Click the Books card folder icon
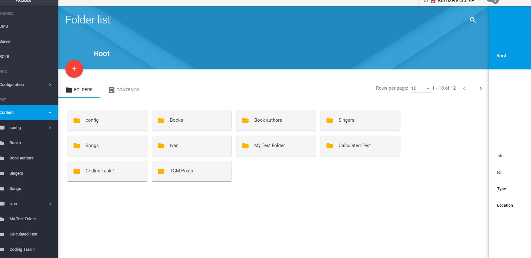 point(161,120)
